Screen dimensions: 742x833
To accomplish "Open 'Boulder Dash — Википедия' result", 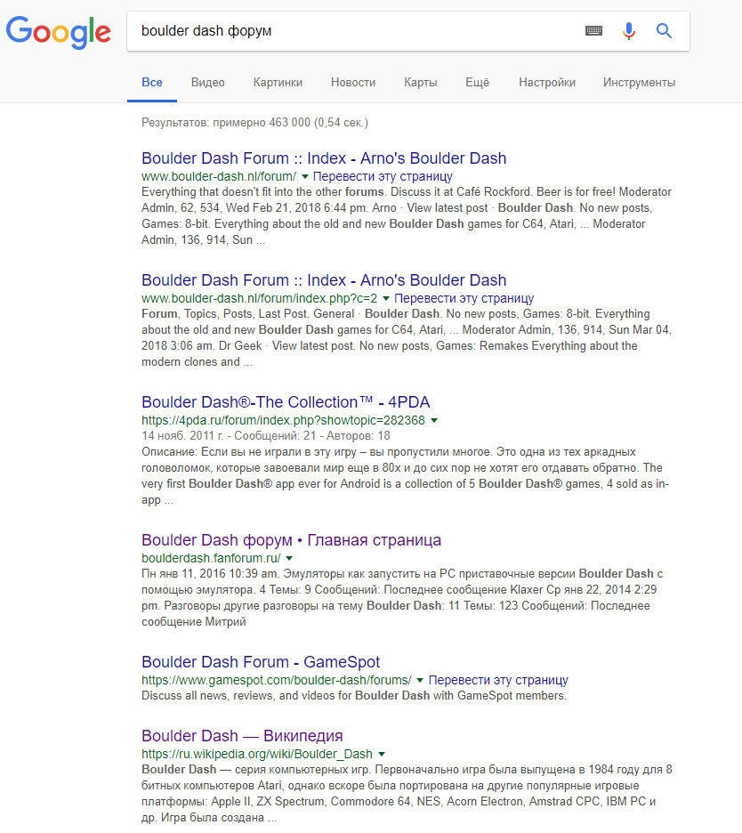I will tap(242, 736).
